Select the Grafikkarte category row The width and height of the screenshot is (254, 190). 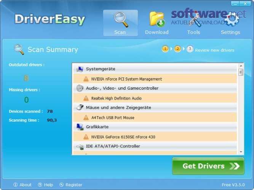155,127
